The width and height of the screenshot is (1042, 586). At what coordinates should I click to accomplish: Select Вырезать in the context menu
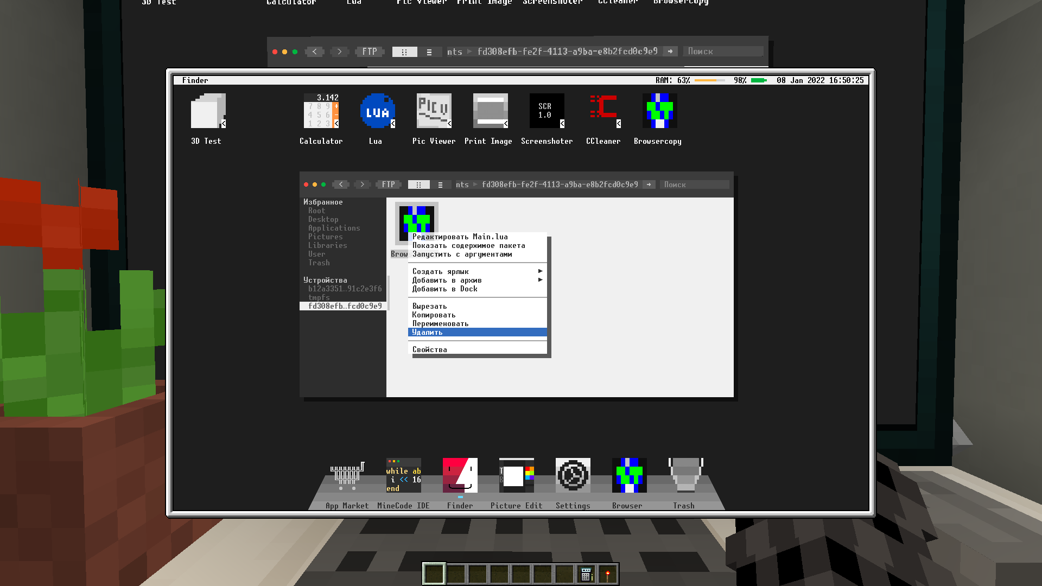point(478,306)
